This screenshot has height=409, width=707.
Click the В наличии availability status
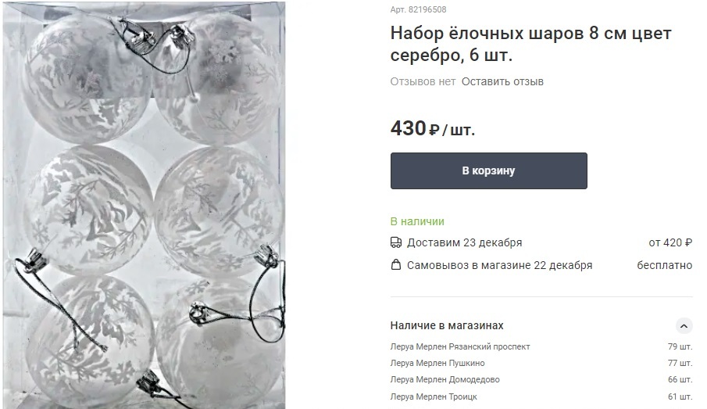tap(417, 221)
